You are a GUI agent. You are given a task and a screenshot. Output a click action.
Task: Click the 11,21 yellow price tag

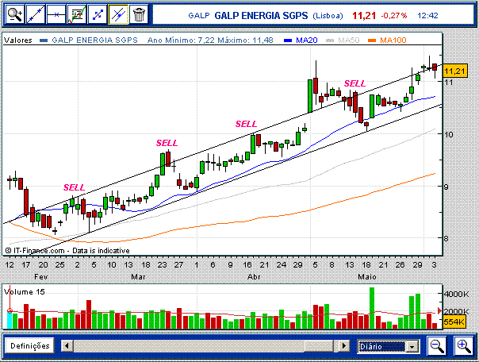click(455, 71)
